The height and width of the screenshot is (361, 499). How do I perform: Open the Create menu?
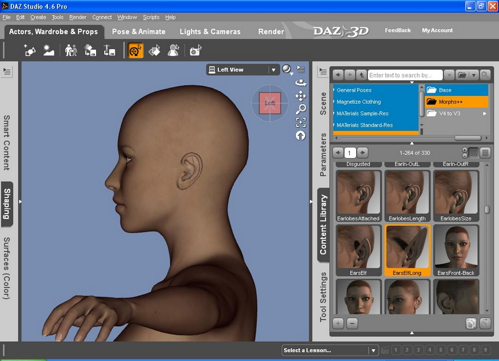pos(38,17)
